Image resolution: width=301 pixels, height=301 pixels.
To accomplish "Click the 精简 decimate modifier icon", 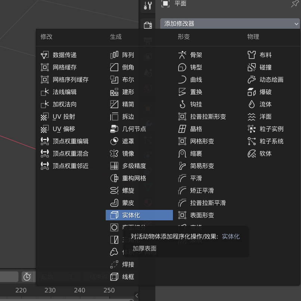I will 114,104.
